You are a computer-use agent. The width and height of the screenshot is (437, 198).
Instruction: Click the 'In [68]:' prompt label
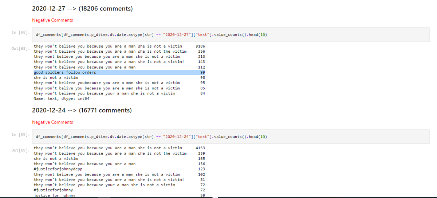pyautogui.click(x=20, y=32)
